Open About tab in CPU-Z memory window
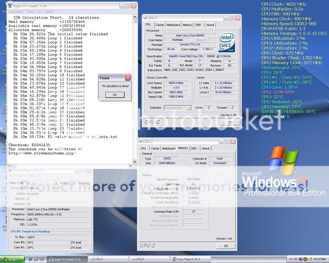The height and width of the screenshot is (263, 329). point(205,148)
